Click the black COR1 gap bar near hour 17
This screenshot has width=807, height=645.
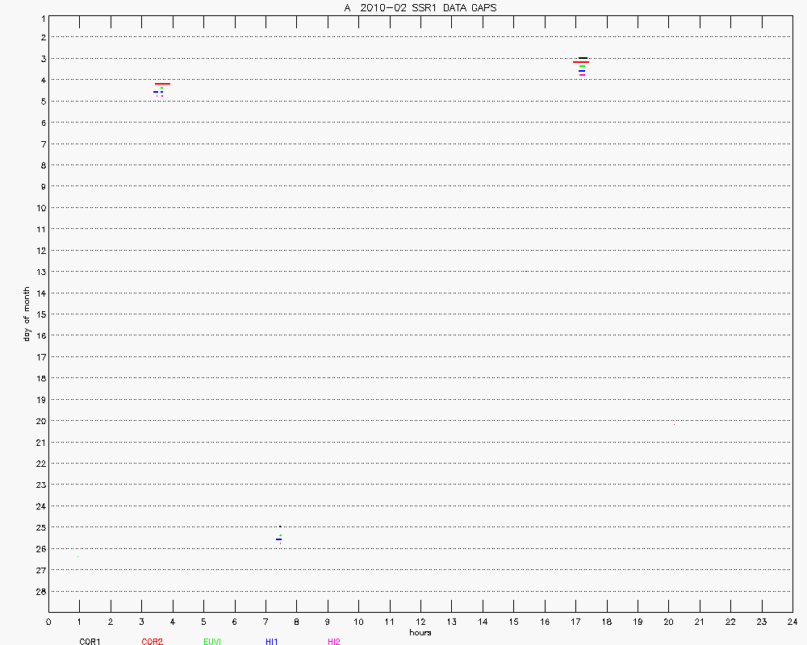coord(583,58)
